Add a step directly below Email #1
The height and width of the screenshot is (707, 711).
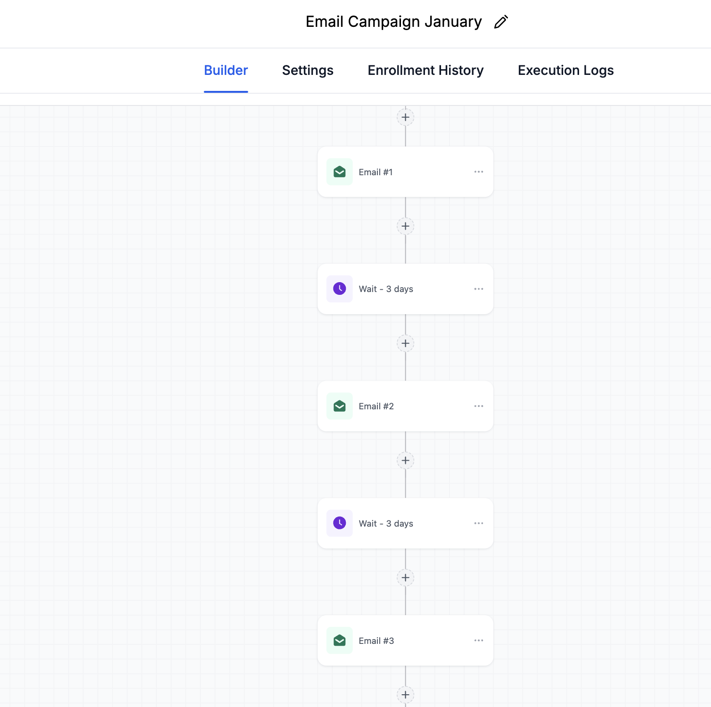point(405,226)
